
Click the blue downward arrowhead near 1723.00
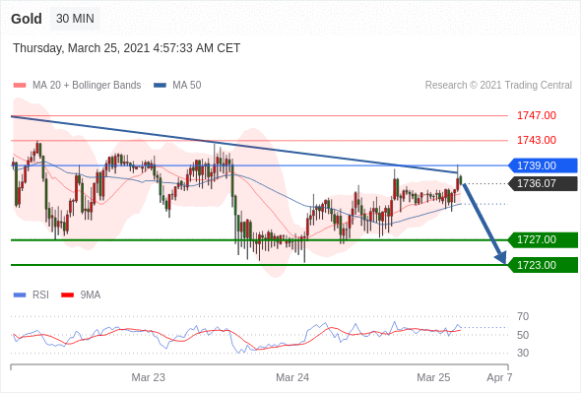click(501, 257)
